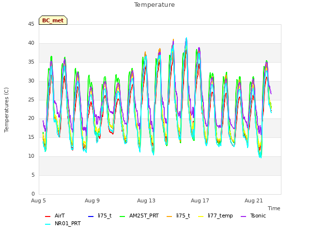
Task: Click the 10 y-axis tick label
Action: [31, 156]
